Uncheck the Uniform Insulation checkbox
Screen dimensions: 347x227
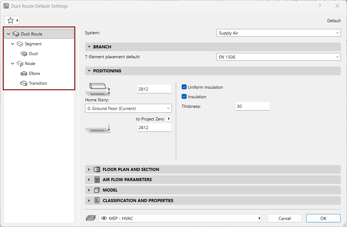[x=184, y=87]
